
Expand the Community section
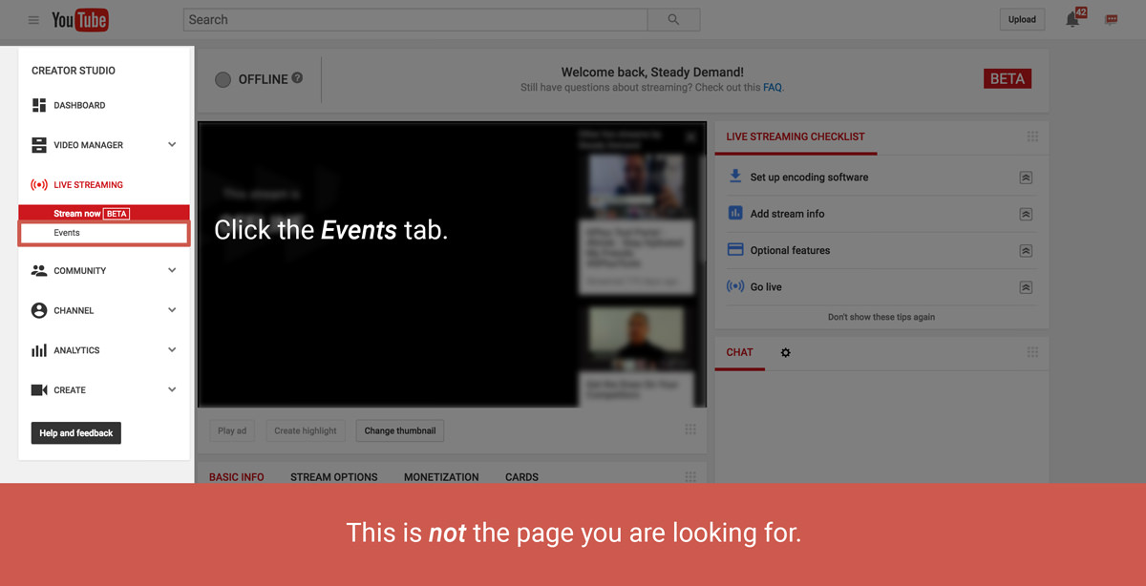pyautogui.click(x=172, y=270)
